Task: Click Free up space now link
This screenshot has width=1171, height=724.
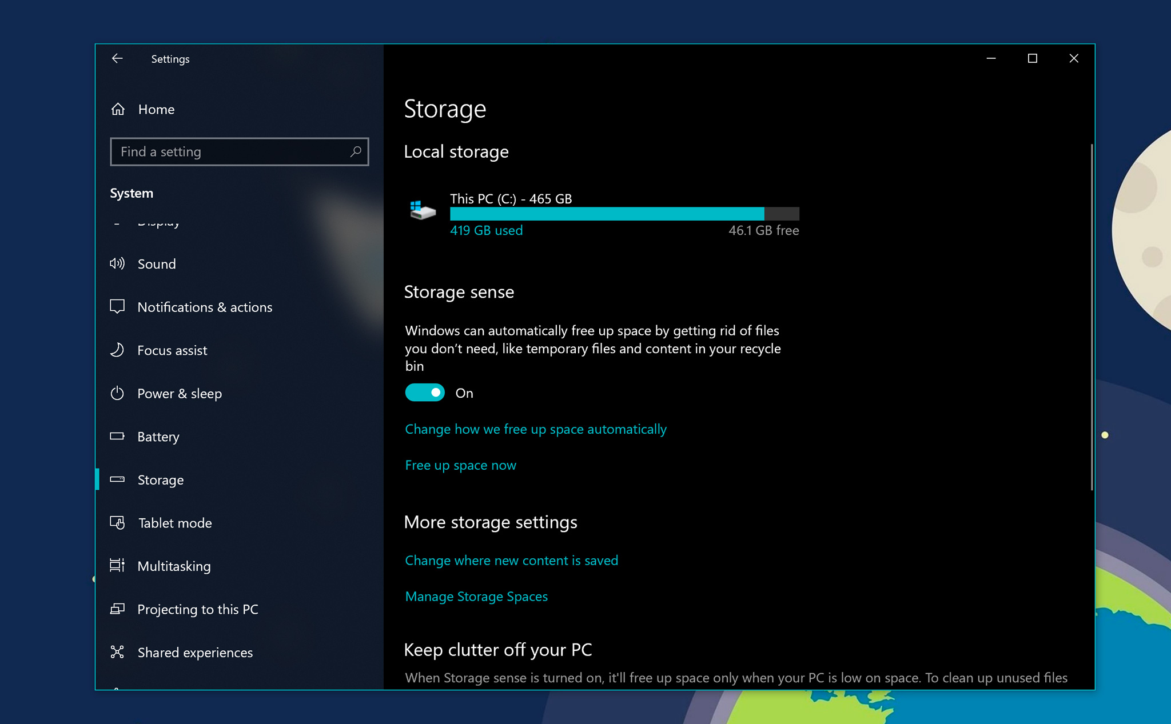Action: point(460,465)
